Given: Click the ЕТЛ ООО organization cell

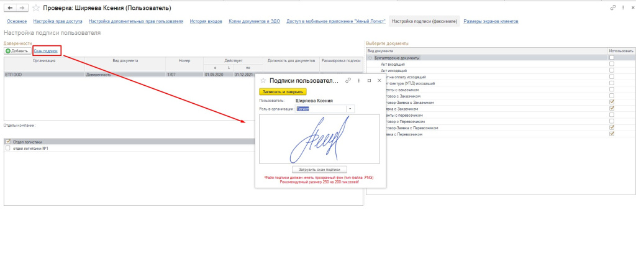Looking at the screenshot, I should tap(44, 75).
